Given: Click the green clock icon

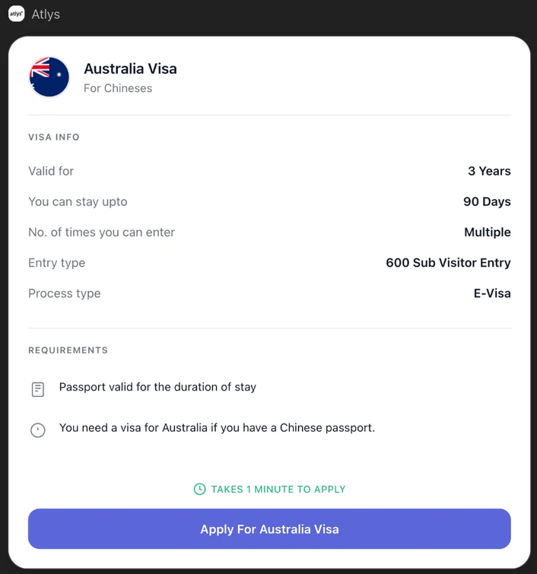Looking at the screenshot, I should pos(199,489).
